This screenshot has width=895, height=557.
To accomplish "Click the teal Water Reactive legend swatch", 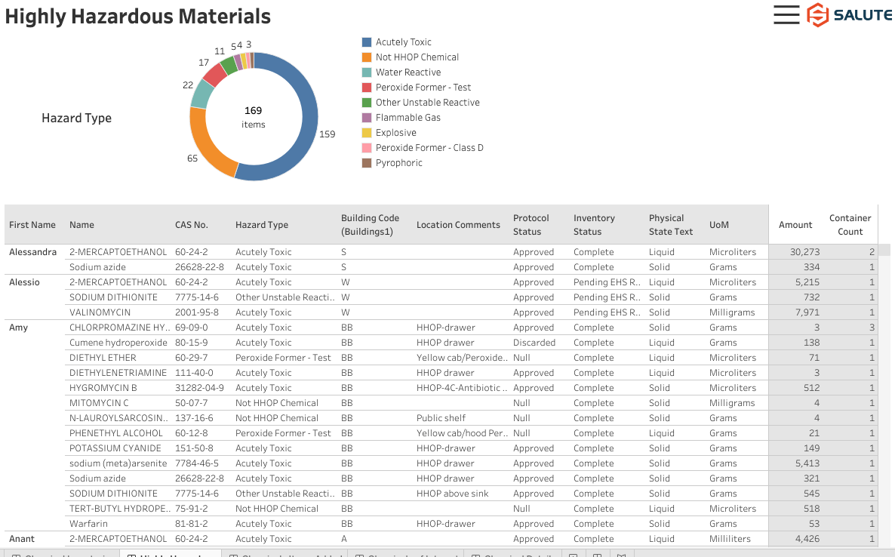I will [x=367, y=72].
